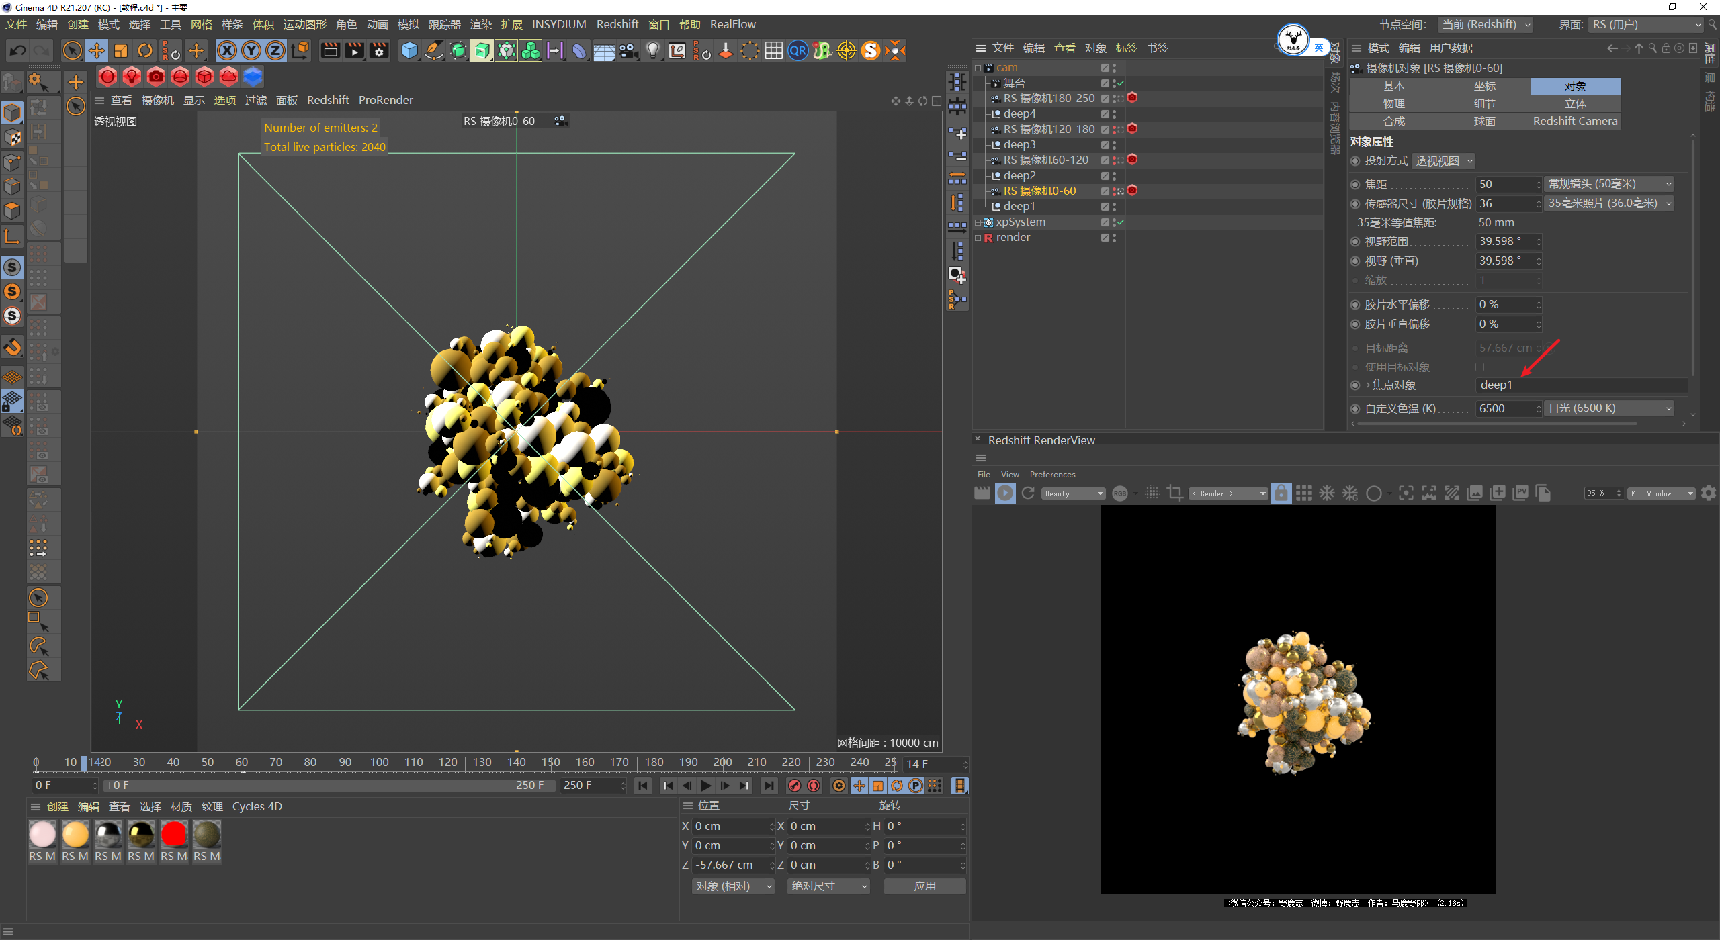
Task: Open Preferences in Redshift RenderView
Action: (1052, 475)
